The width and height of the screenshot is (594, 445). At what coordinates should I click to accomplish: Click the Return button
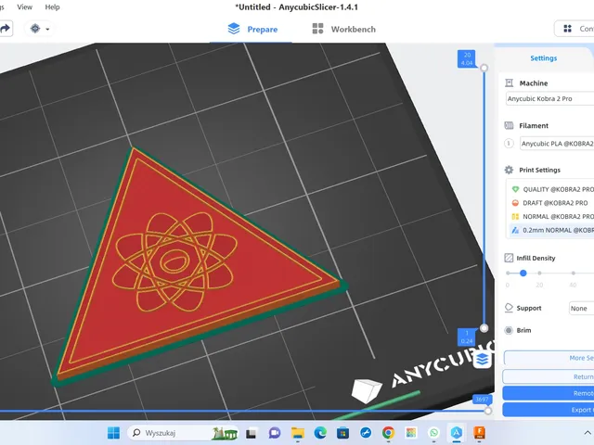pos(549,376)
